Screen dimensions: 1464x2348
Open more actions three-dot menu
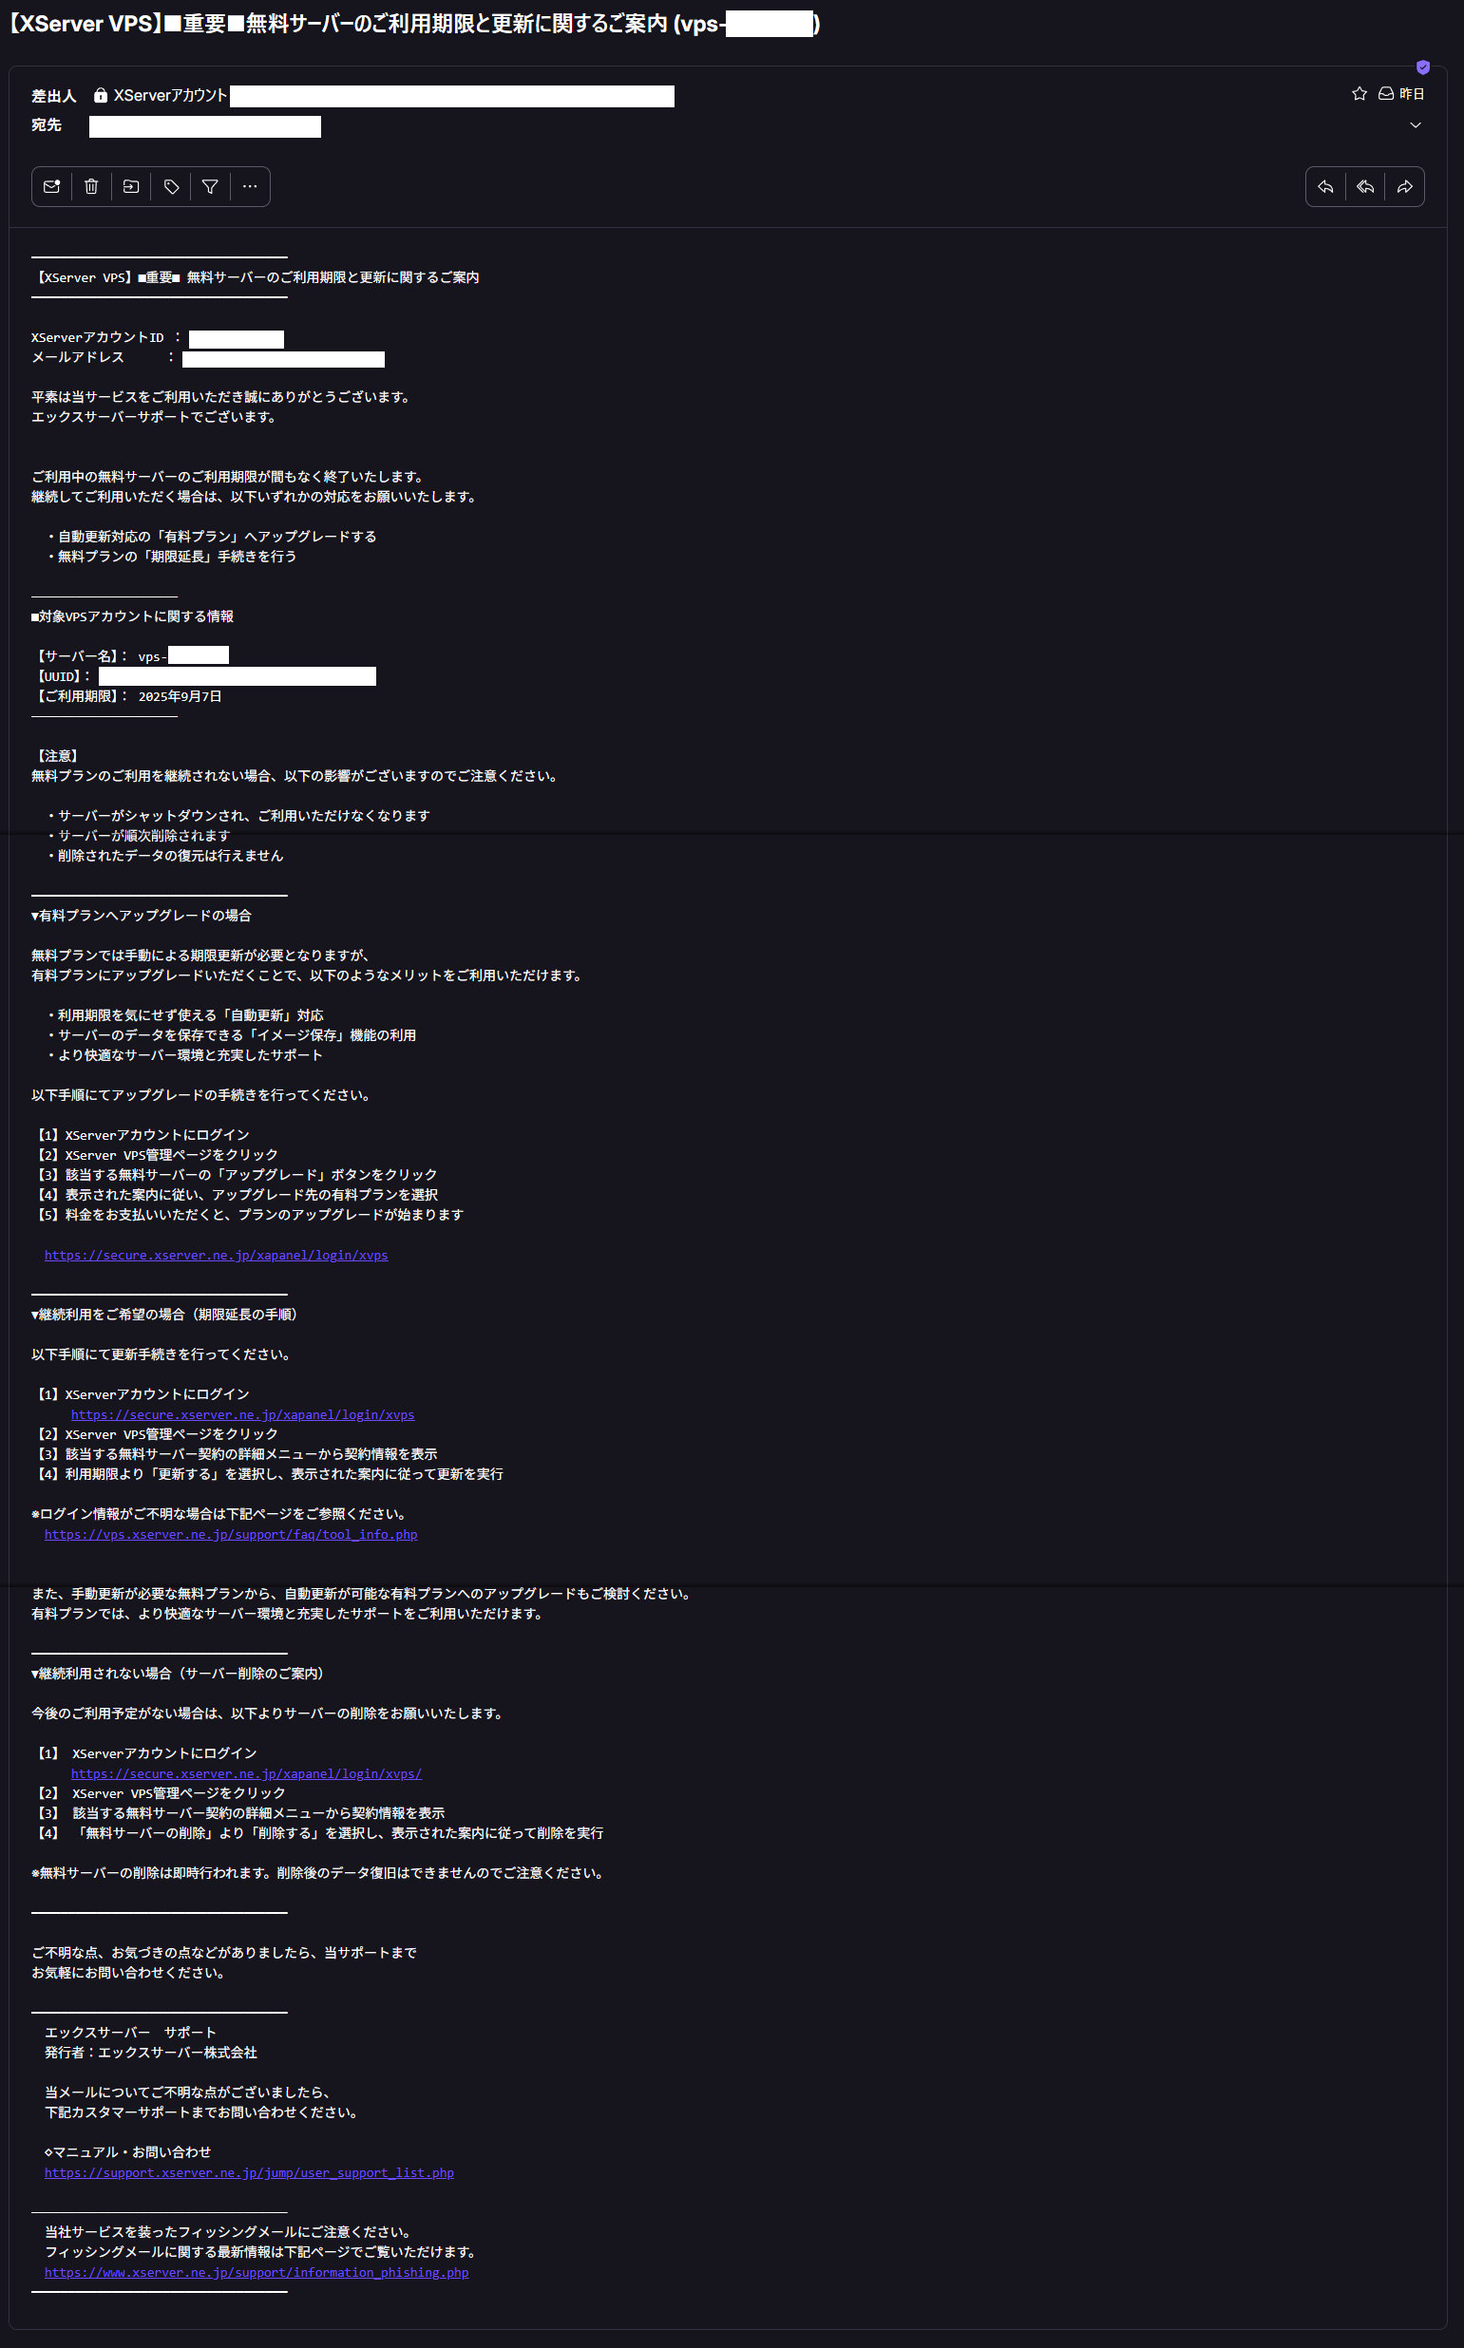(250, 187)
